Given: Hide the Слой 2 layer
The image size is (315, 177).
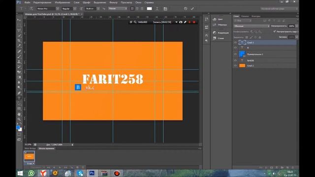Looking at the screenshot, I should tap(235, 65).
